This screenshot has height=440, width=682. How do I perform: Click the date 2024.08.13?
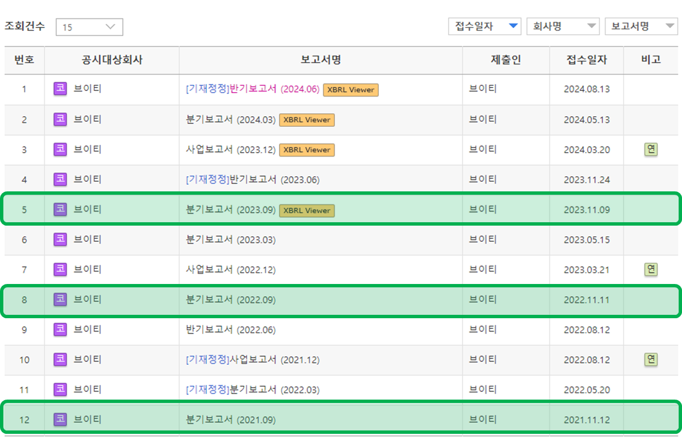(x=587, y=89)
